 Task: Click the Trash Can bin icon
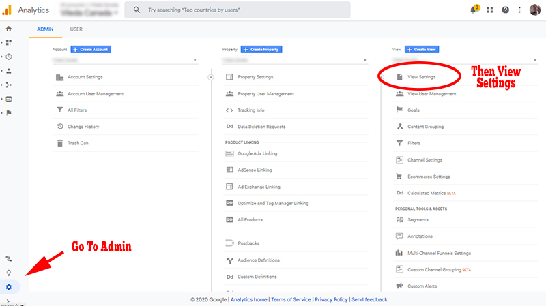[x=60, y=143]
